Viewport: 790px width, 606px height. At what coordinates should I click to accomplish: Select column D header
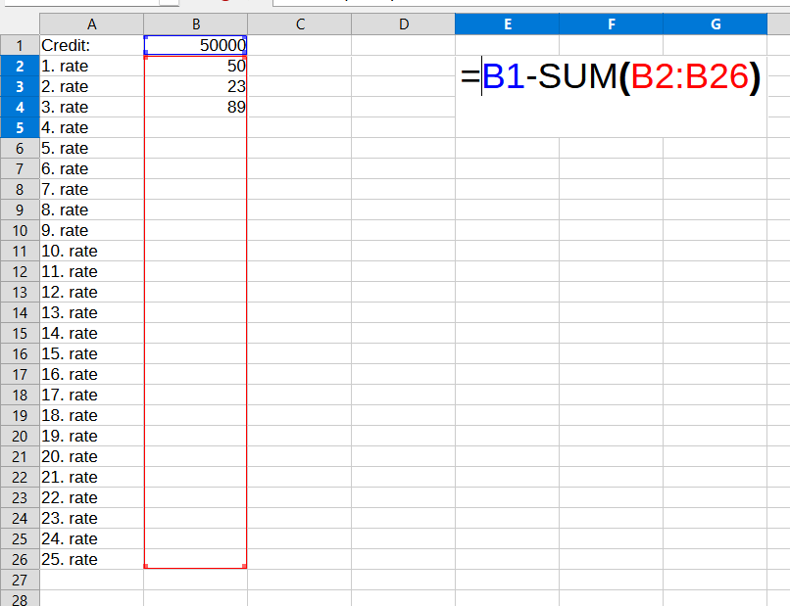[x=403, y=24]
